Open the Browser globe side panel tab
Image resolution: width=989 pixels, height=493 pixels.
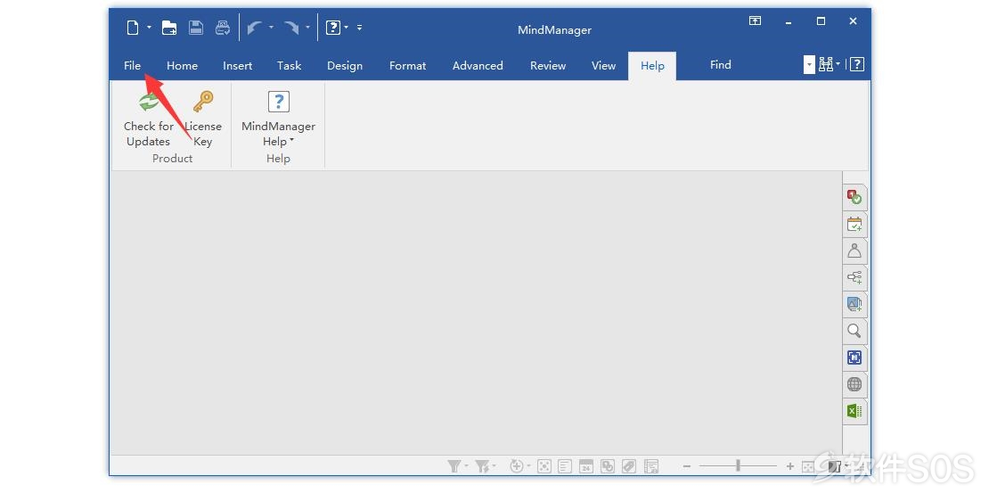(x=854, y=384)
